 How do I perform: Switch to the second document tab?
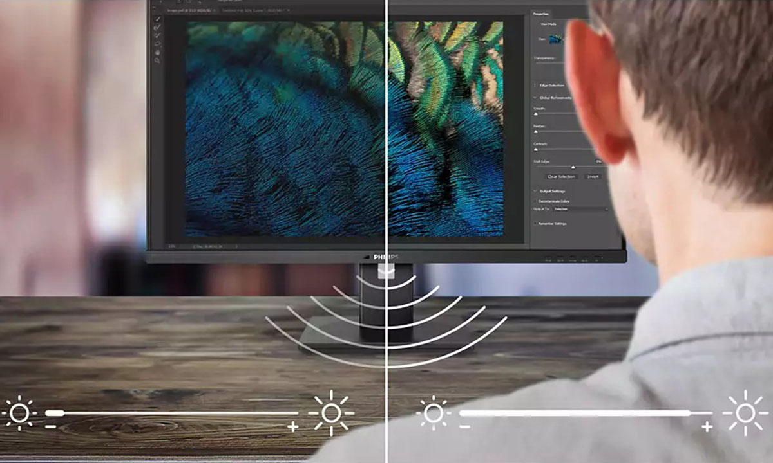pos(253,10)
